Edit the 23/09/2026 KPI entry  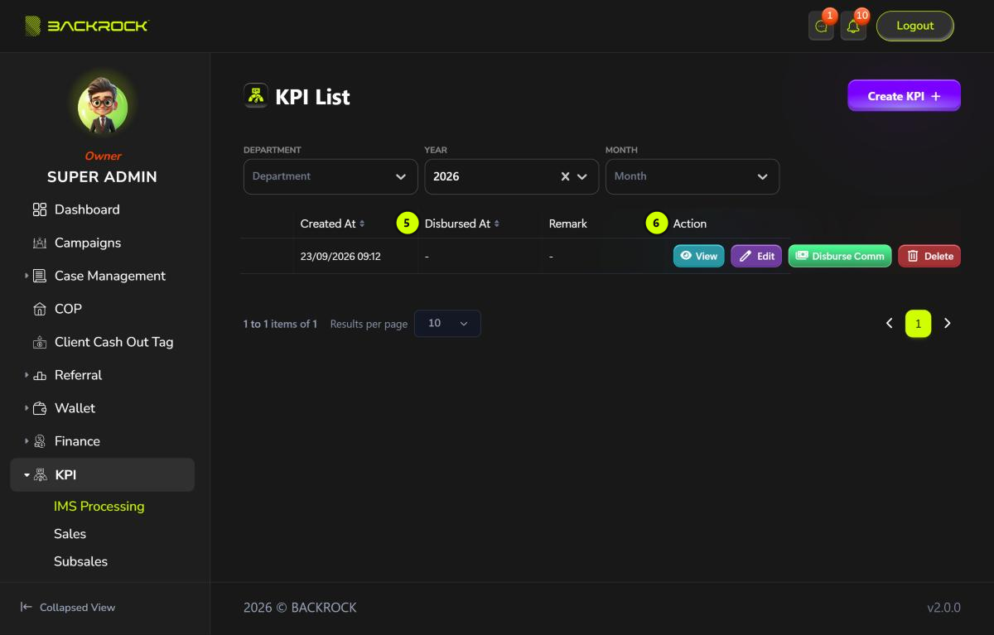point(756,256)
